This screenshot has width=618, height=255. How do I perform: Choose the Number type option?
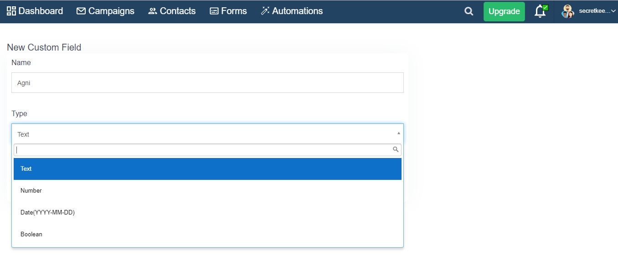(207, 191)
